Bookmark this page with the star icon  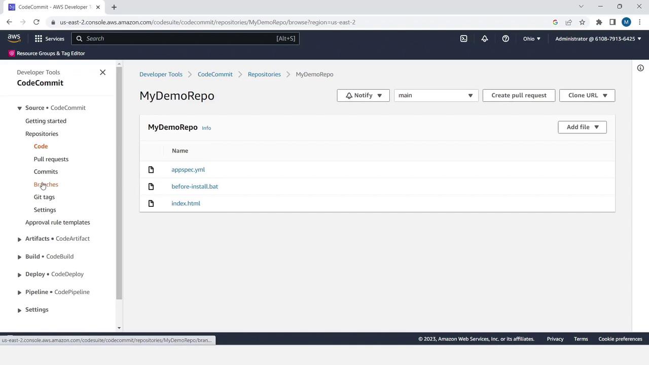coord(582,22)
